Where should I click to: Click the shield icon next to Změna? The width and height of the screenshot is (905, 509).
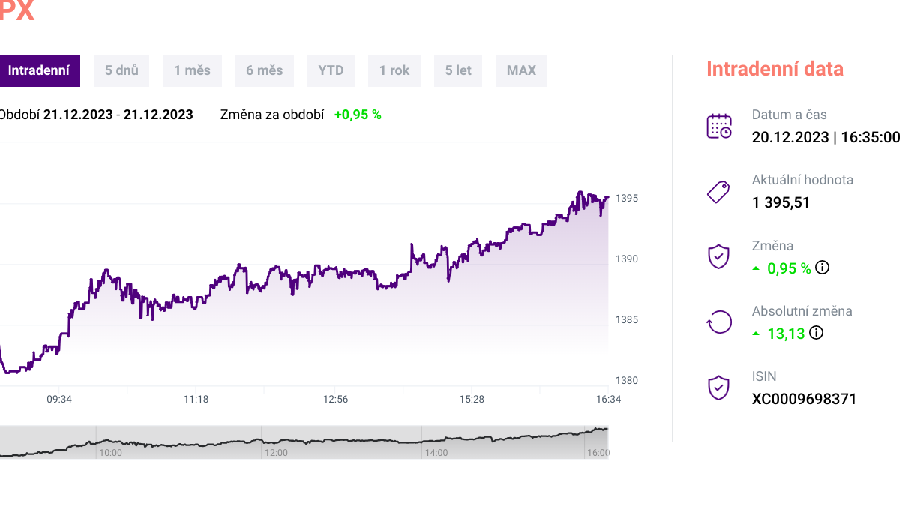pyautogui.click(x=718, y=256)
